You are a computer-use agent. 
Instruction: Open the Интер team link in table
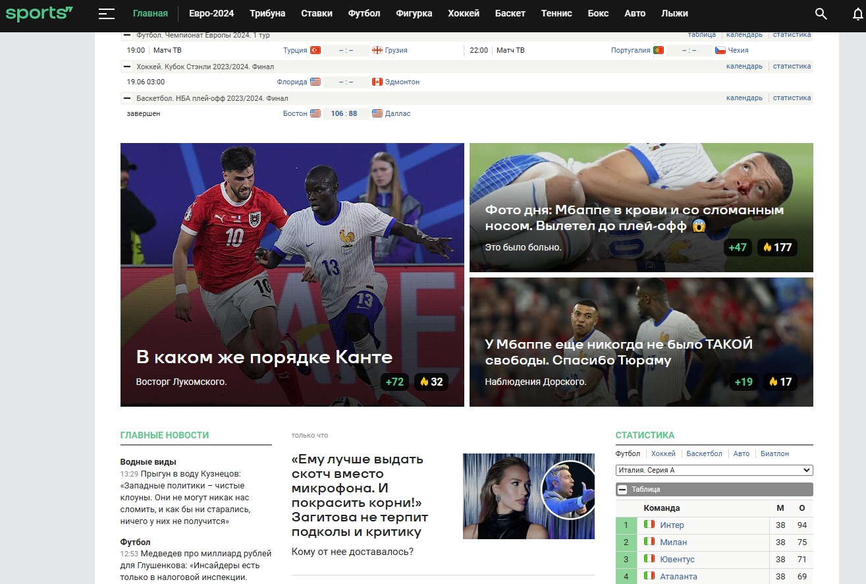click(x=672, y=525)
